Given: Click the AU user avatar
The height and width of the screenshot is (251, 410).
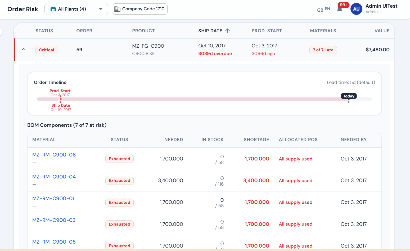Looking at the screenshot, I should [356, 9].
